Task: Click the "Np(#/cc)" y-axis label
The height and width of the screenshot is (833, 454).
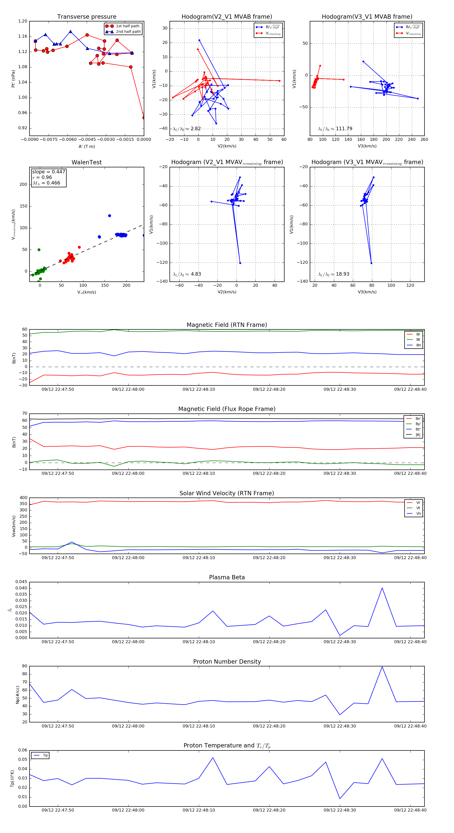Action: coord(17,695)
